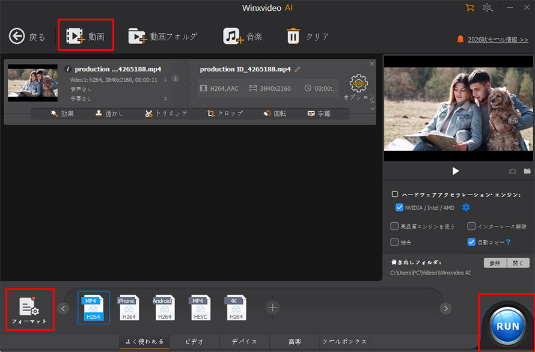Switch to the ビデオ tab
The width and height of the screenshot is (535, 352).
[x=195, y=341]
